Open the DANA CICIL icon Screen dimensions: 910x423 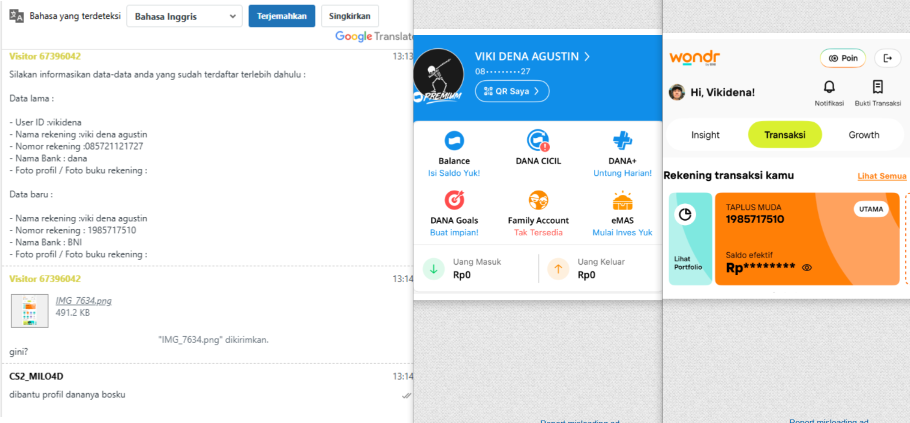[538, 140]
